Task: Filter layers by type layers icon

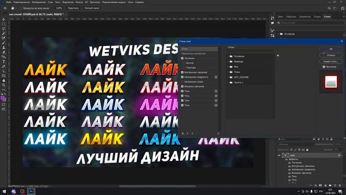Action: 323,139
